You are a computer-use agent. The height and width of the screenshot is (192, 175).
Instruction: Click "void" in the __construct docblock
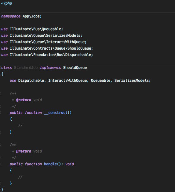pos(38,100)
